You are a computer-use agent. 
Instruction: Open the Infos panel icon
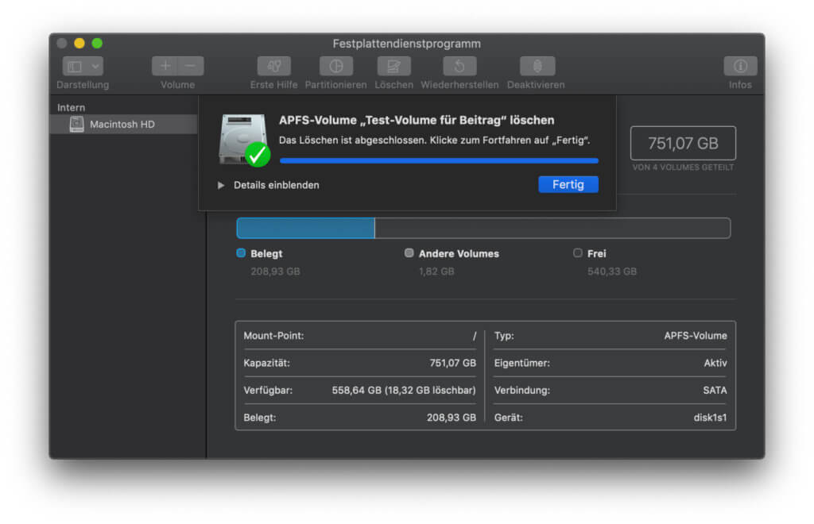tap(739, 67)
